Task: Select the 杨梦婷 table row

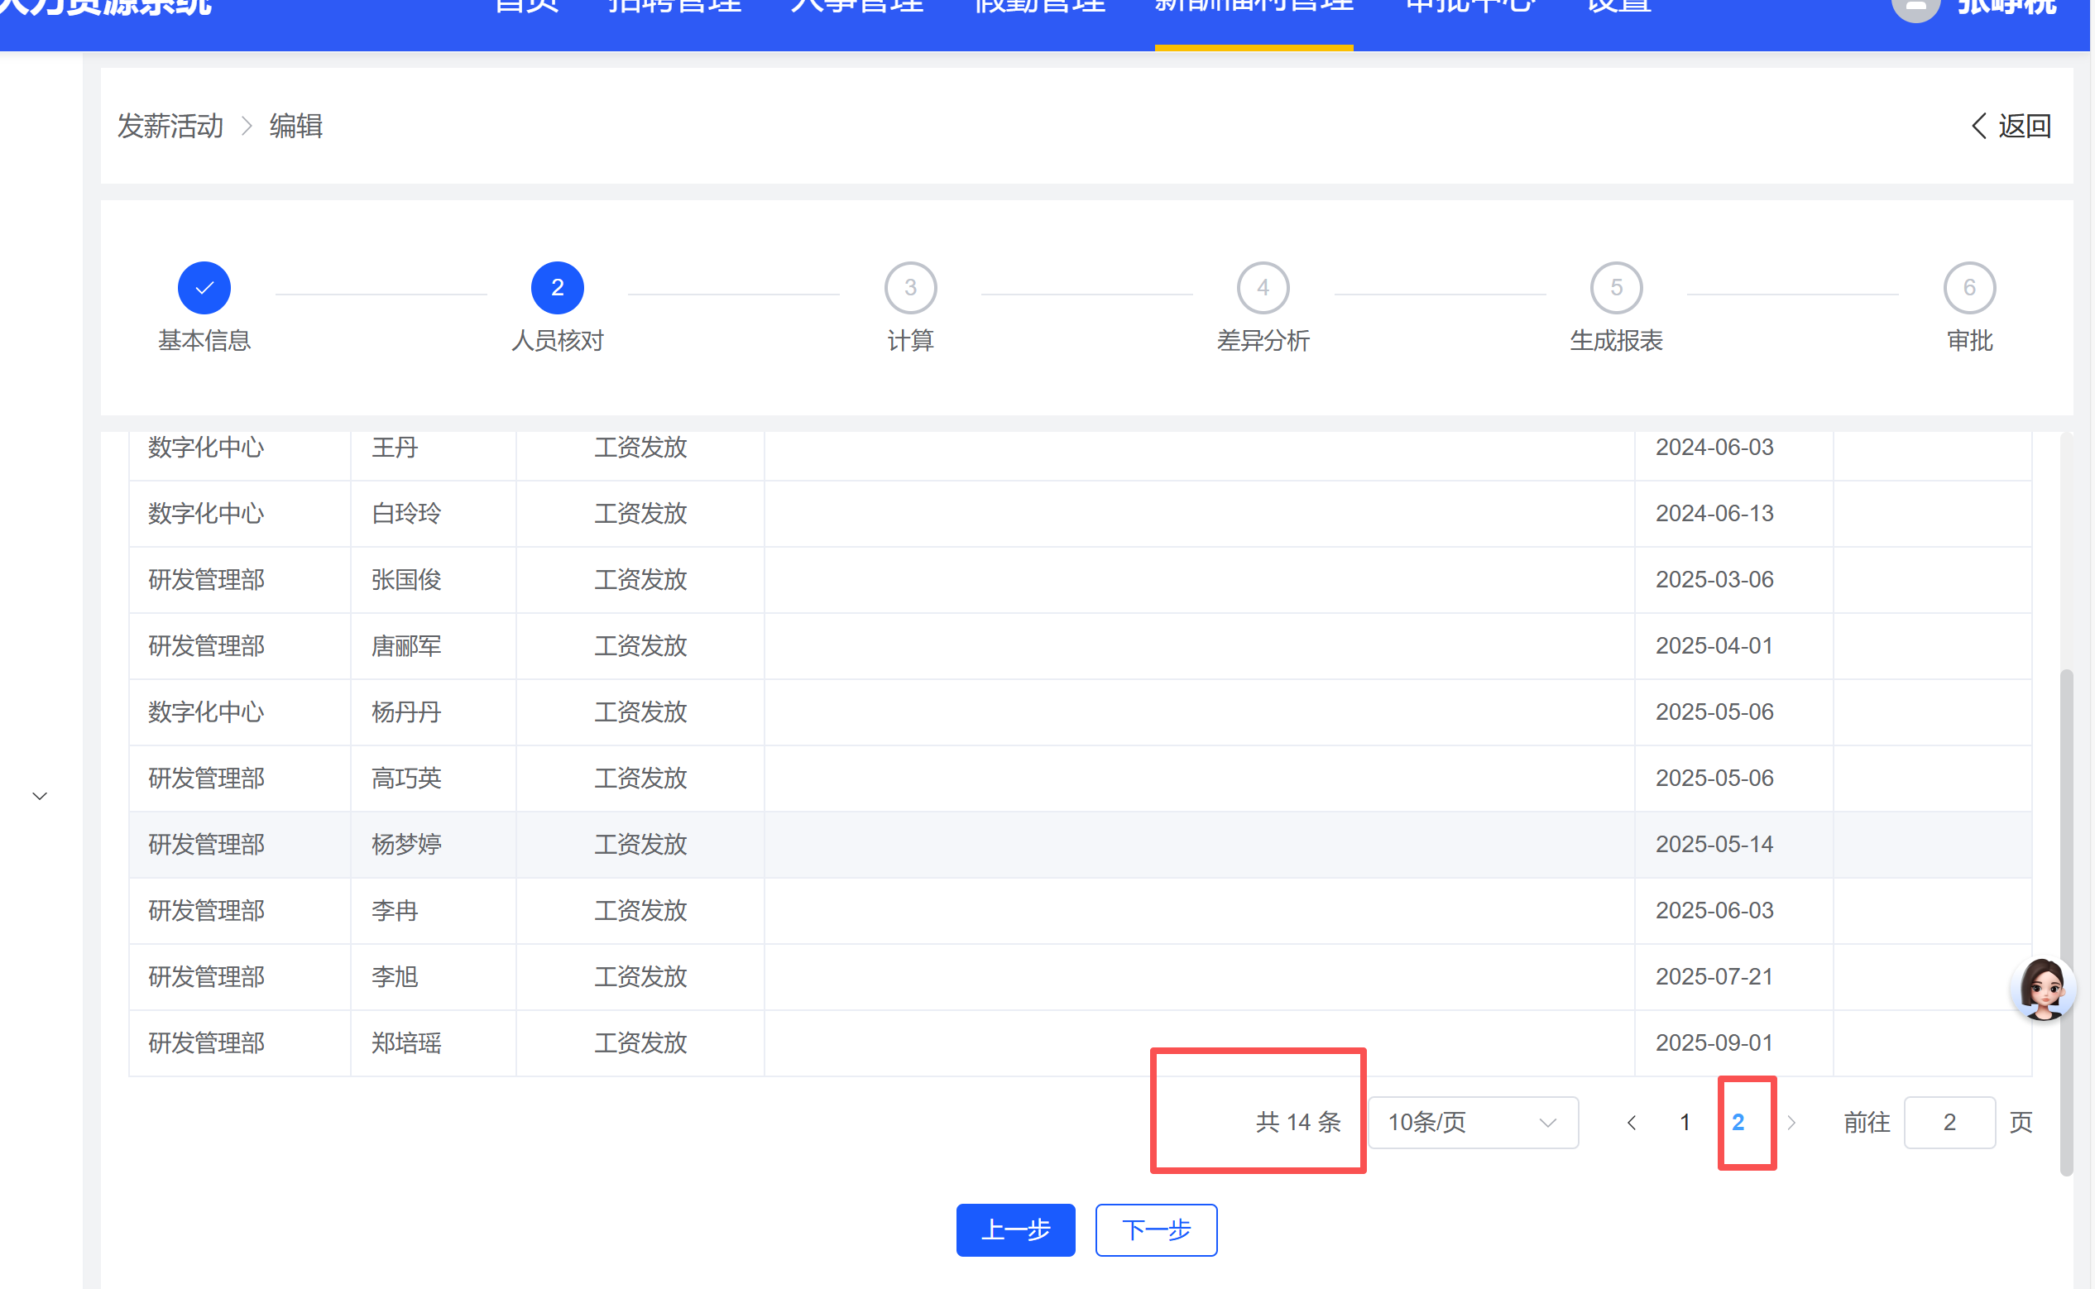Action: tap(405, 845)
